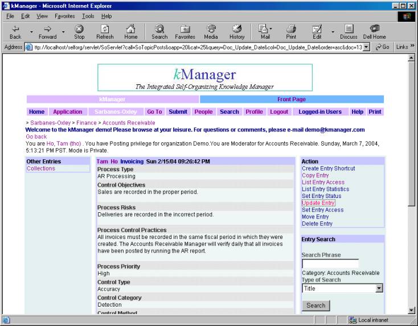
Task: Click the Back toolbar arrow icon
Action: (x=15, y=29)
